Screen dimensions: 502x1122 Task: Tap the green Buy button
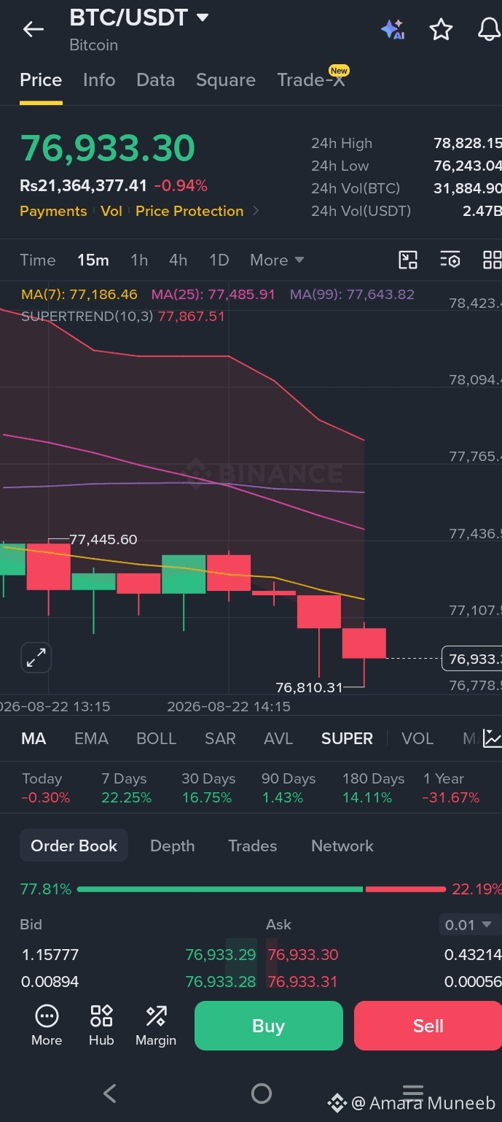tap(268, 1026)
